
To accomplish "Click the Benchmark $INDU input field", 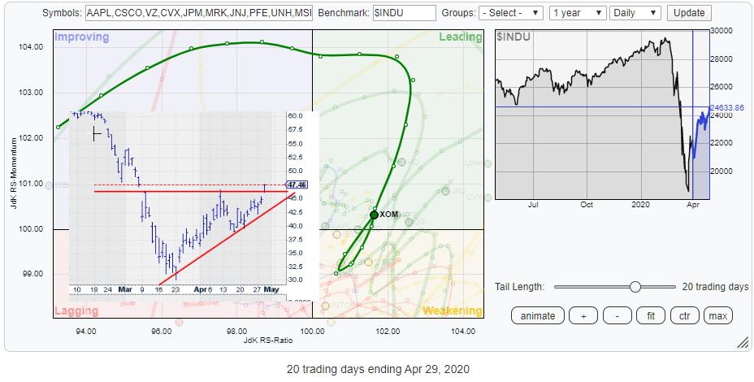I will point(403,14).
